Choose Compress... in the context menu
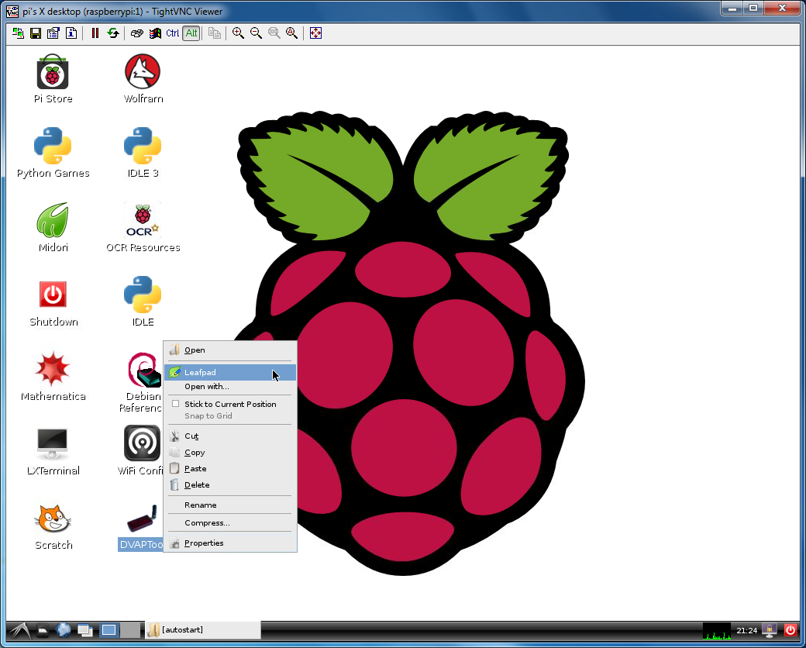This screenshot has width=806, height=648. pos(229,523)
